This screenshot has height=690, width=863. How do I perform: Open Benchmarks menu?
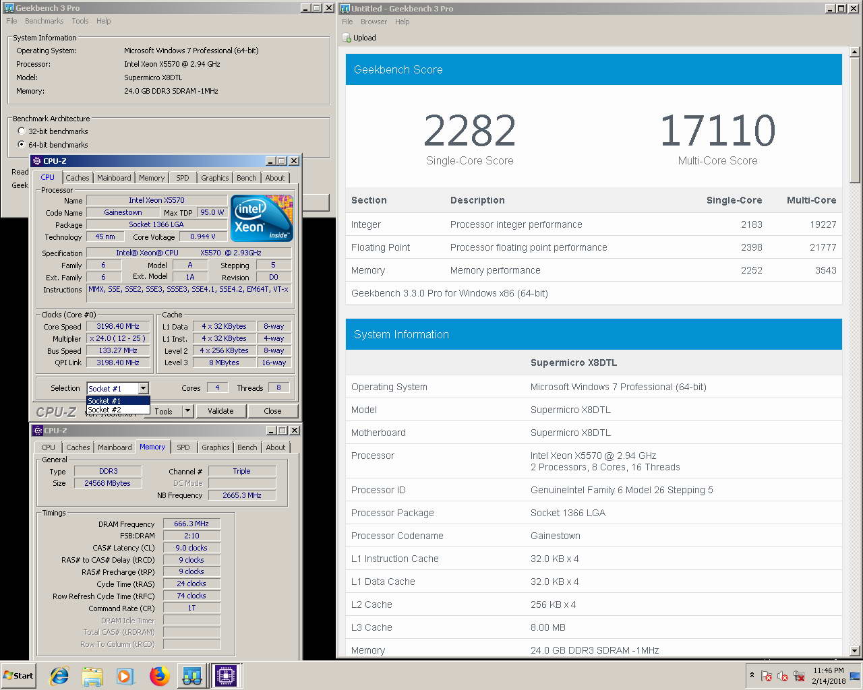click(x=44, y=21)
